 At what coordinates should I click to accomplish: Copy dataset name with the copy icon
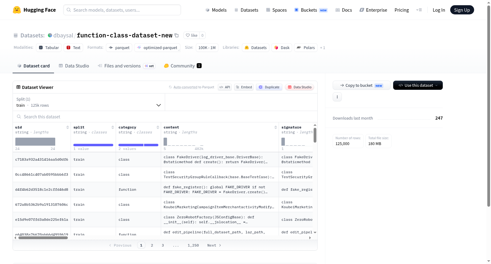pyautogui.click(x=176, y=35)
